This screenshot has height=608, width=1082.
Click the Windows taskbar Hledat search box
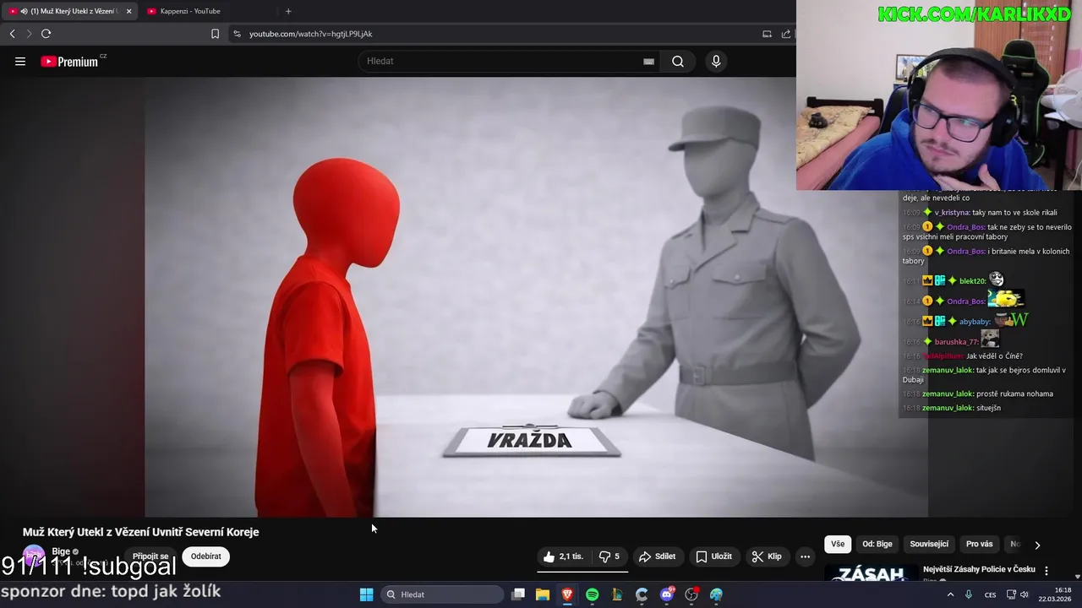[x=440, y=594]
